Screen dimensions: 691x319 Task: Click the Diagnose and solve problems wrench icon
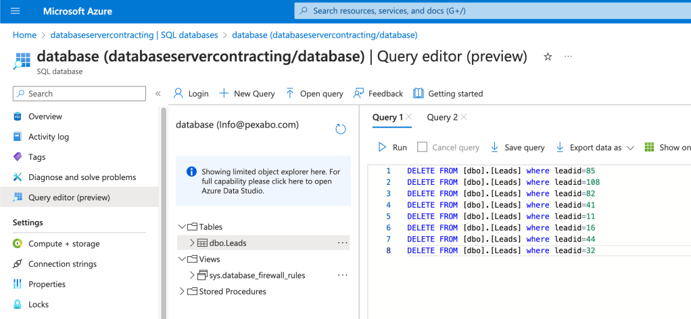click(x=17, y=177)
